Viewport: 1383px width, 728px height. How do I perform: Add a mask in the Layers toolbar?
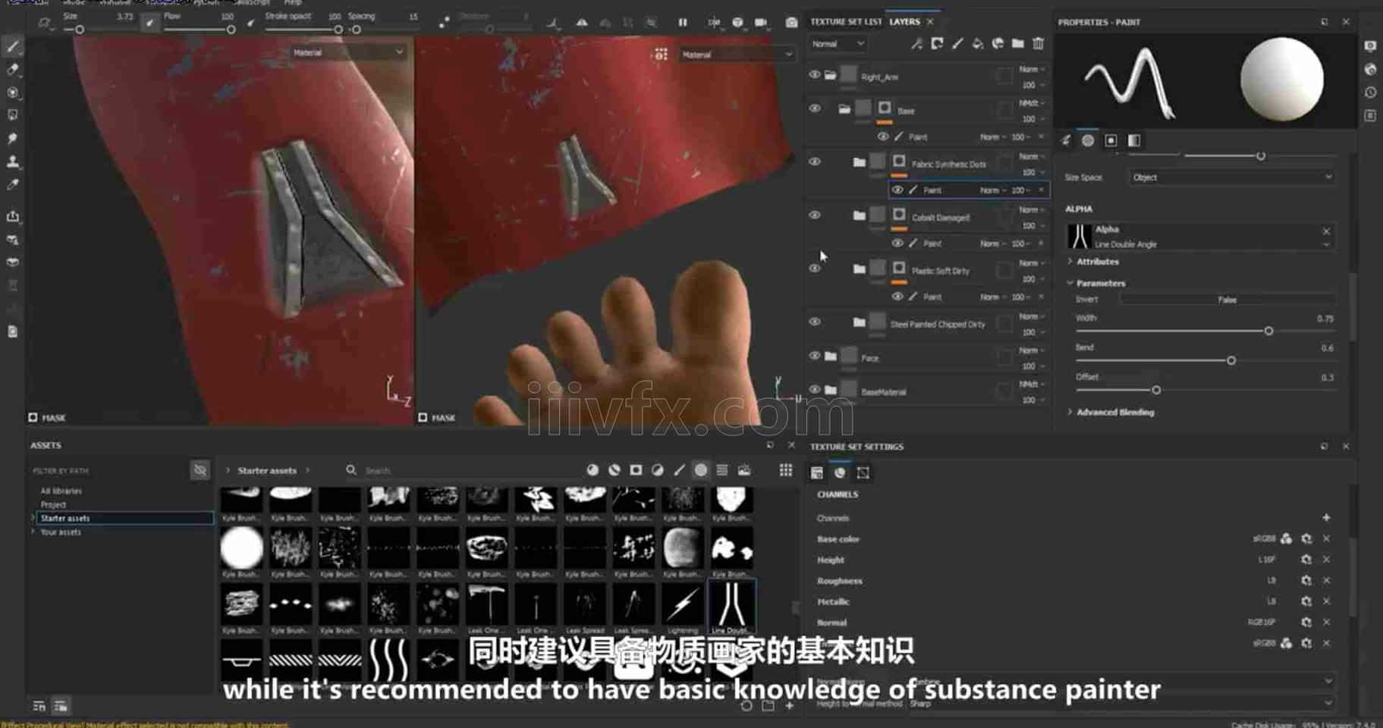pyautogui.click(x=938, y=44)
